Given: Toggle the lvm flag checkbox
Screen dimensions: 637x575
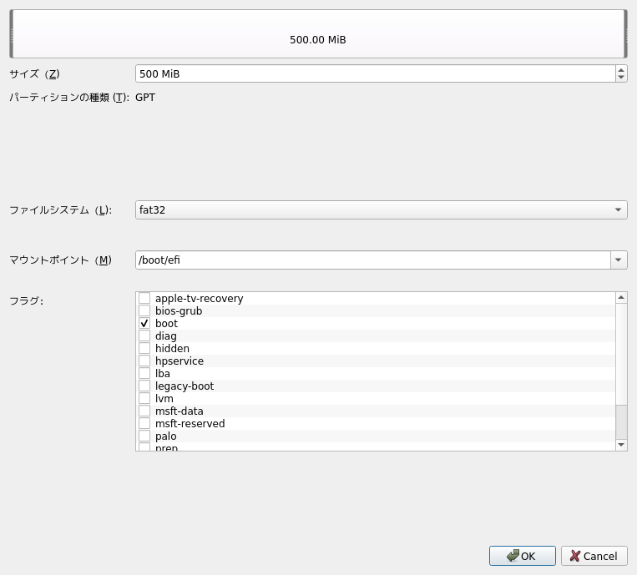Looking at the screenshot, I should click(x=144, y=399).
